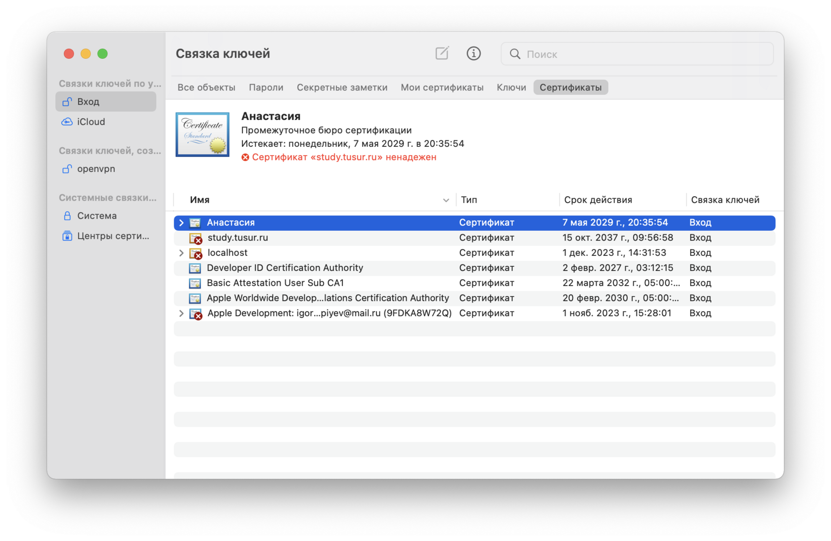Select the Сертификаты tab

[570, 87]
